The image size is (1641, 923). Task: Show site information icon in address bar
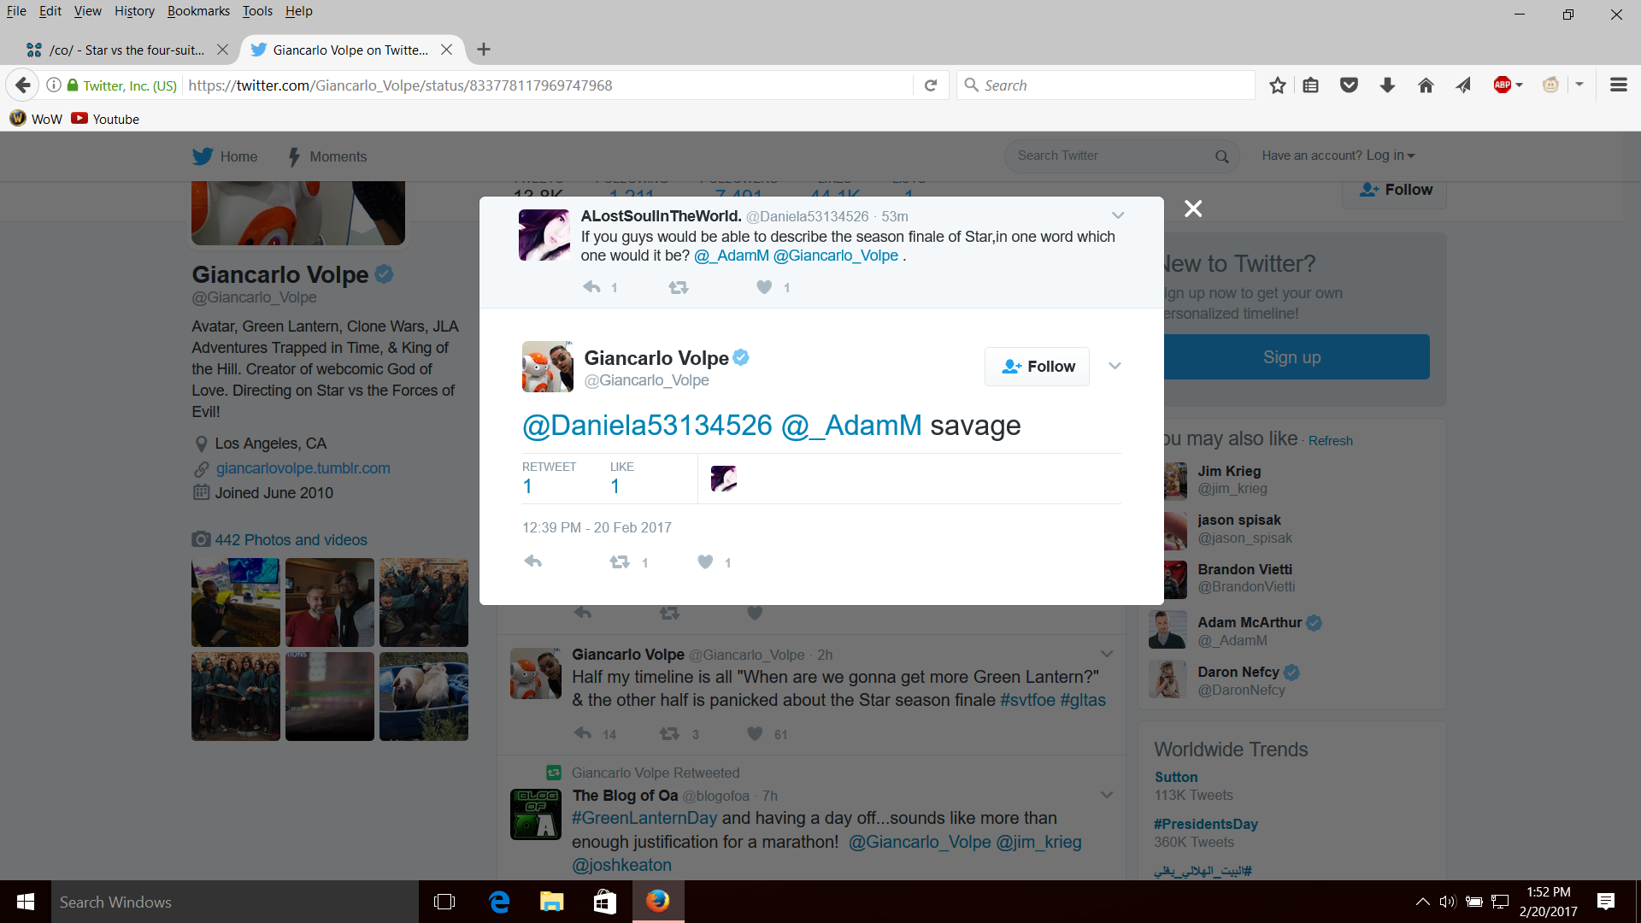(x=53, y=85)
